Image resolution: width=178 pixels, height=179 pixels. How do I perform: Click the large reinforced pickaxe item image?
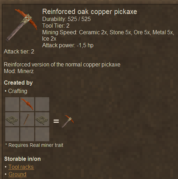tap(22, 25)
